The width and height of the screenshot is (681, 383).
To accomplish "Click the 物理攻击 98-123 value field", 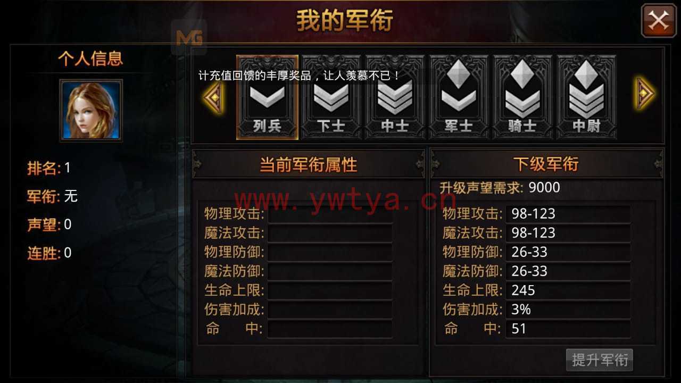I will pos(568,214).
